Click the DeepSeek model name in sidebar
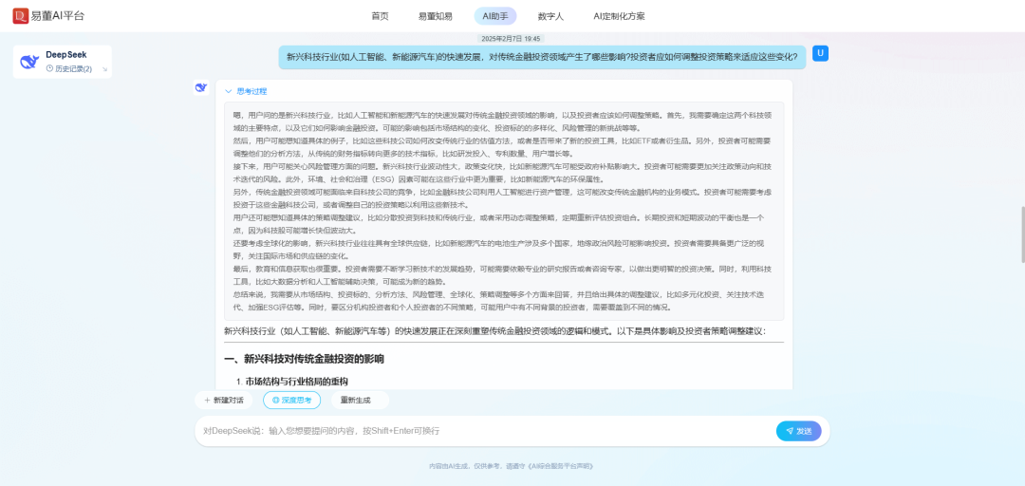This screenshot has height=486, width=1025. point(66,55)
